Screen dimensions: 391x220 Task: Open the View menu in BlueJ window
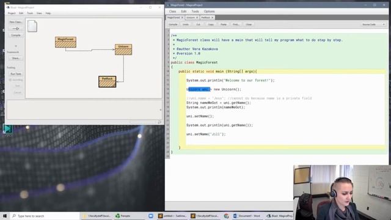click(x=39, y=13)
